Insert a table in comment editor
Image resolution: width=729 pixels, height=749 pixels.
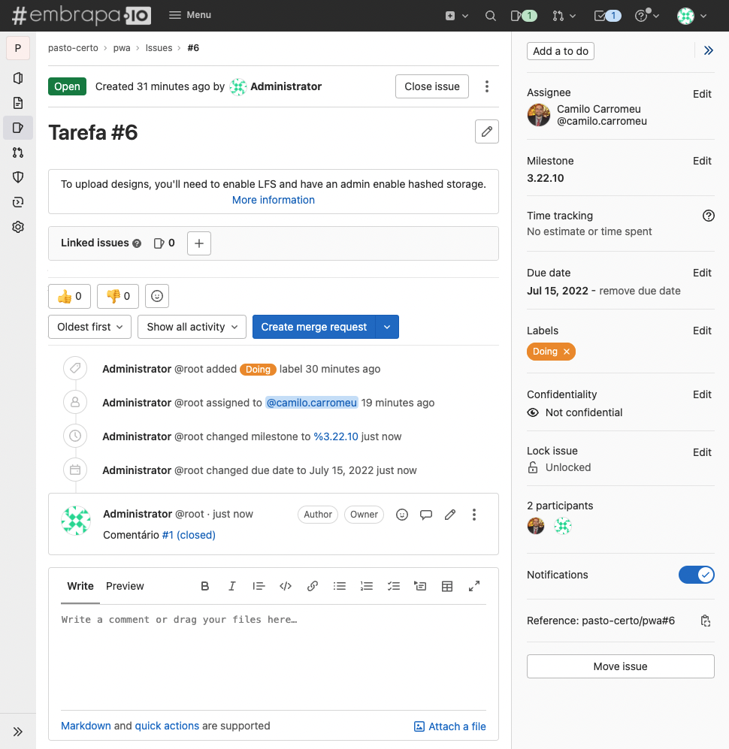pyautogui.click(x=447, y=586)
